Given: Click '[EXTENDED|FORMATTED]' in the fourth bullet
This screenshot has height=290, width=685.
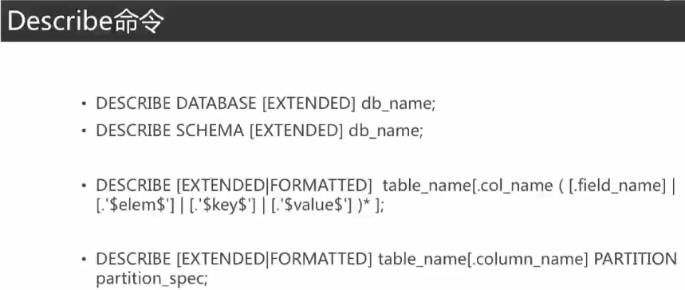Looking at the screenshot, I should (274, 260).
